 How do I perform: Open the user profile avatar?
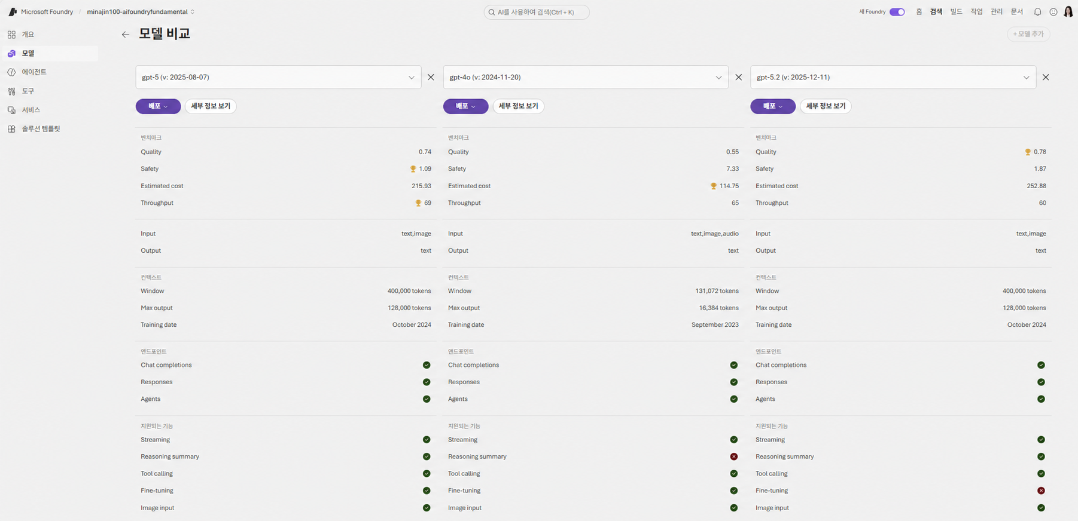click(1068, 12)
